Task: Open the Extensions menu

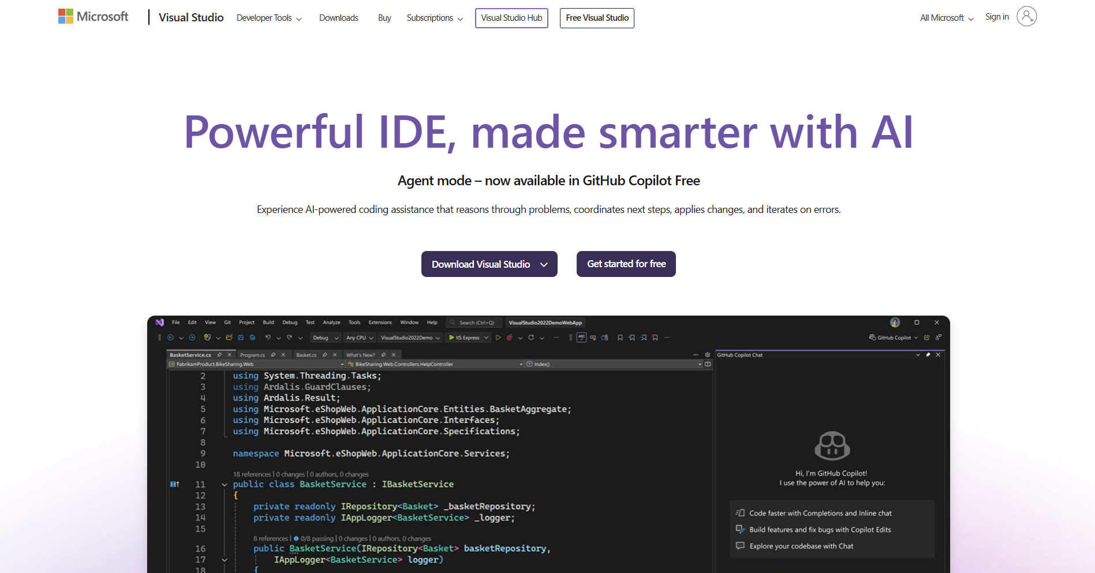Action: pyautogui.click(x=380, y=323)
